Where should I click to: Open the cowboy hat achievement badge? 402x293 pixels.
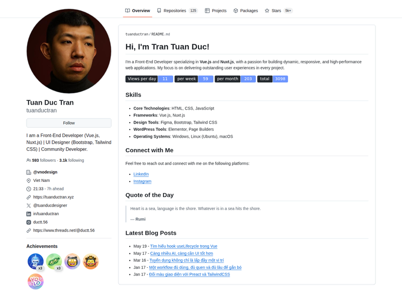91,261
